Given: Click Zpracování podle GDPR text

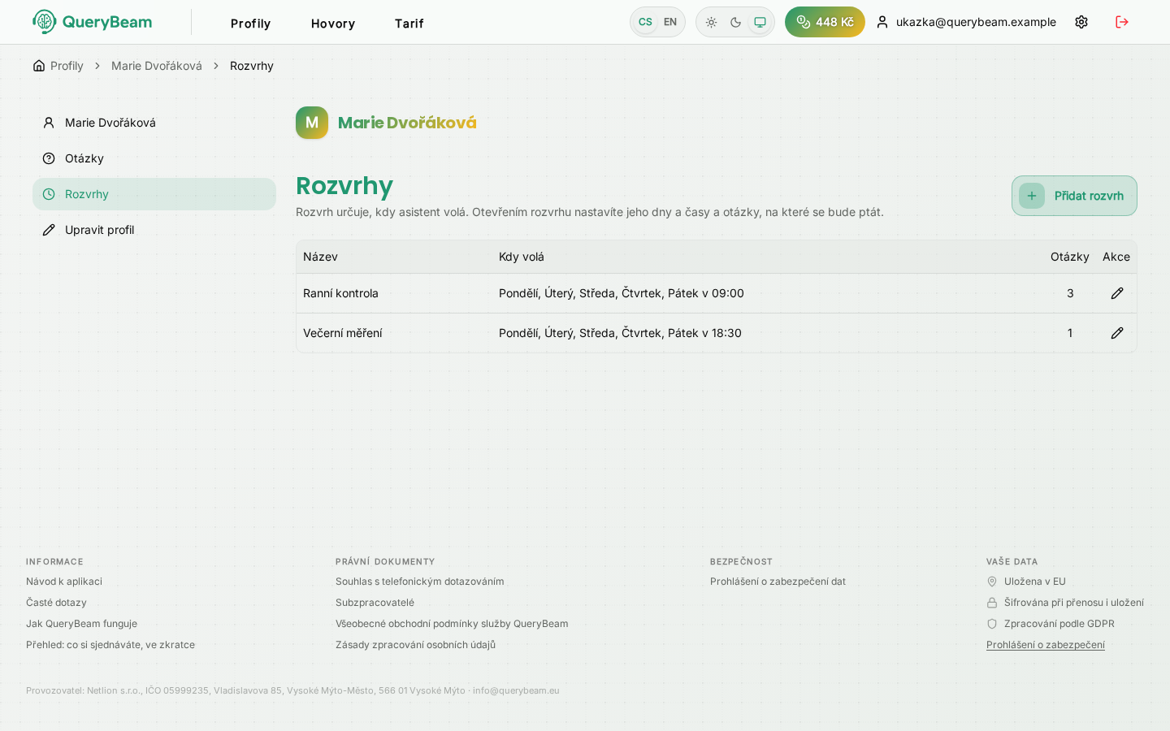Looking at the screenshot, I should click(1059, 624).
